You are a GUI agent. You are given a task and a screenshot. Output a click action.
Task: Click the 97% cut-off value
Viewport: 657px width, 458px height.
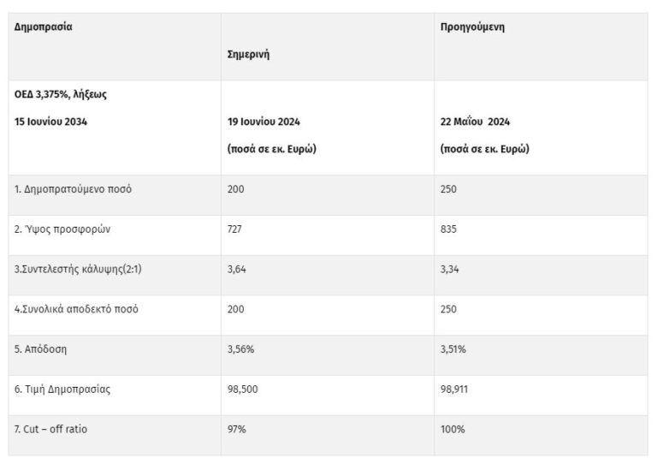click(x=236, y=429)
